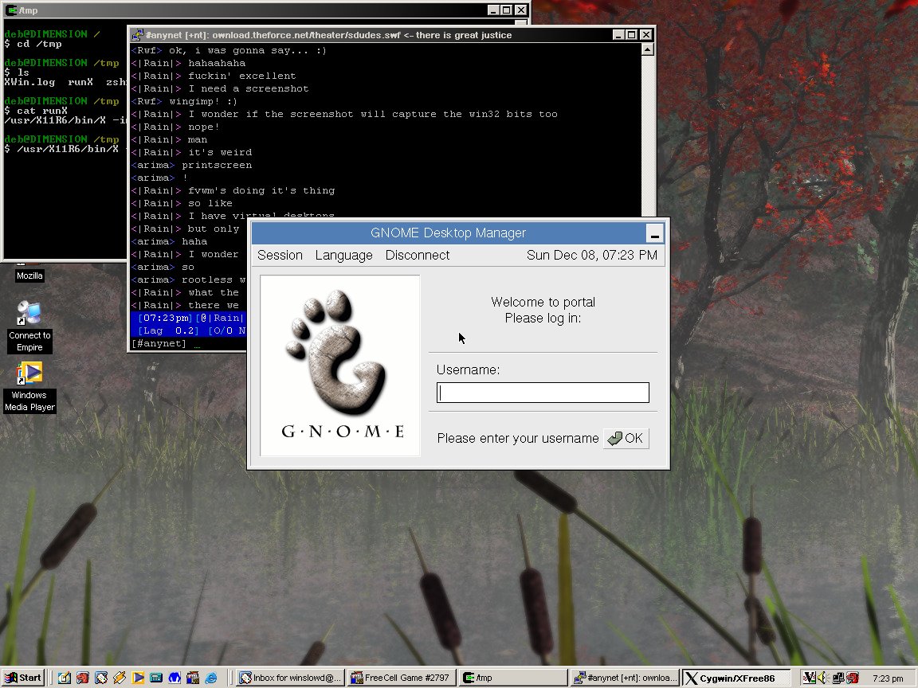Open the Disconnect menu in GDM

pos(417,255)
